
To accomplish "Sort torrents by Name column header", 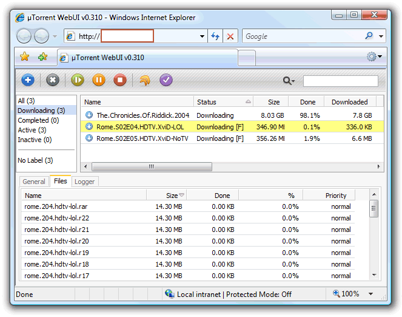I will pyautogui.click(x=137, y=102).
